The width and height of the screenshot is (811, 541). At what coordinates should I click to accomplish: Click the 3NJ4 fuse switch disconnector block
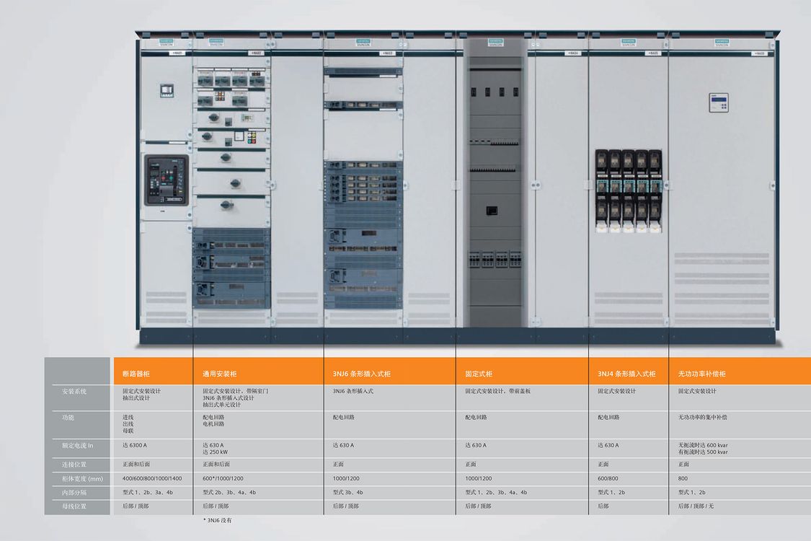628,191
